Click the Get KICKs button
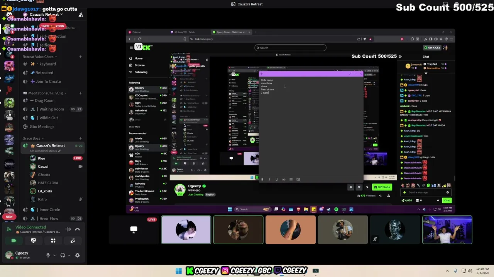 click(x=432, y=48)
